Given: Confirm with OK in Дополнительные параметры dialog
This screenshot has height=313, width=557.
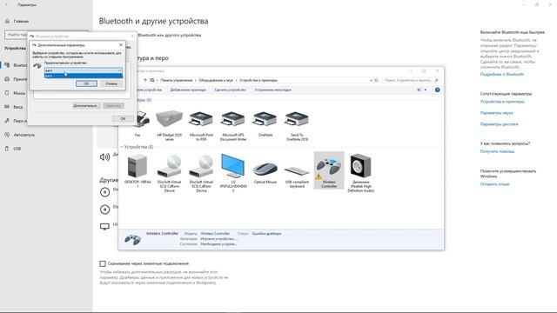Looking at the screenshot, I should 86,83.
